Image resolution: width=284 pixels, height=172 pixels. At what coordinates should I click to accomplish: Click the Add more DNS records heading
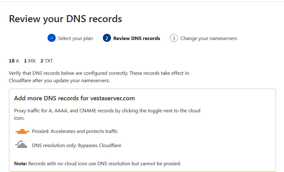[x=74, y=98]
